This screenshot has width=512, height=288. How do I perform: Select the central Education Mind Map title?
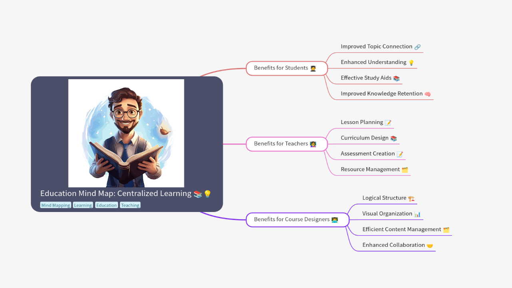[116, 194]
